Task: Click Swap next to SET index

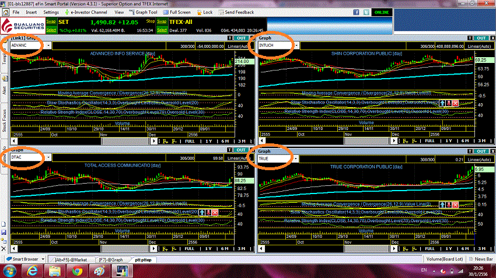Action: [51, 22]
